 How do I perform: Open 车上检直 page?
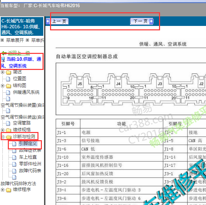pyautogui.click(x=28, y=157)
